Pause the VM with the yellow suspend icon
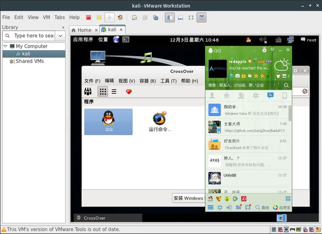The height and width of the screenshot is (234, 322). pyautogui.click(x=99, y=18)
